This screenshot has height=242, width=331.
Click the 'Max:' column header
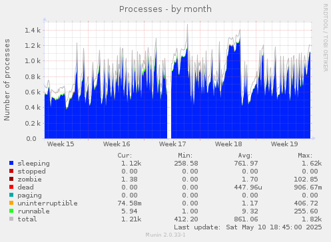305,156
